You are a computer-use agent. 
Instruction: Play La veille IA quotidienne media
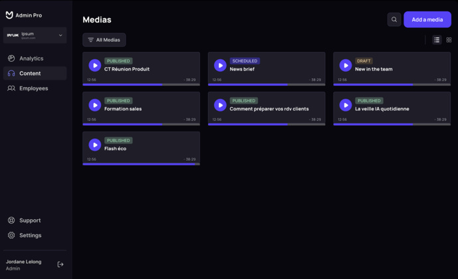click(346, 105)
